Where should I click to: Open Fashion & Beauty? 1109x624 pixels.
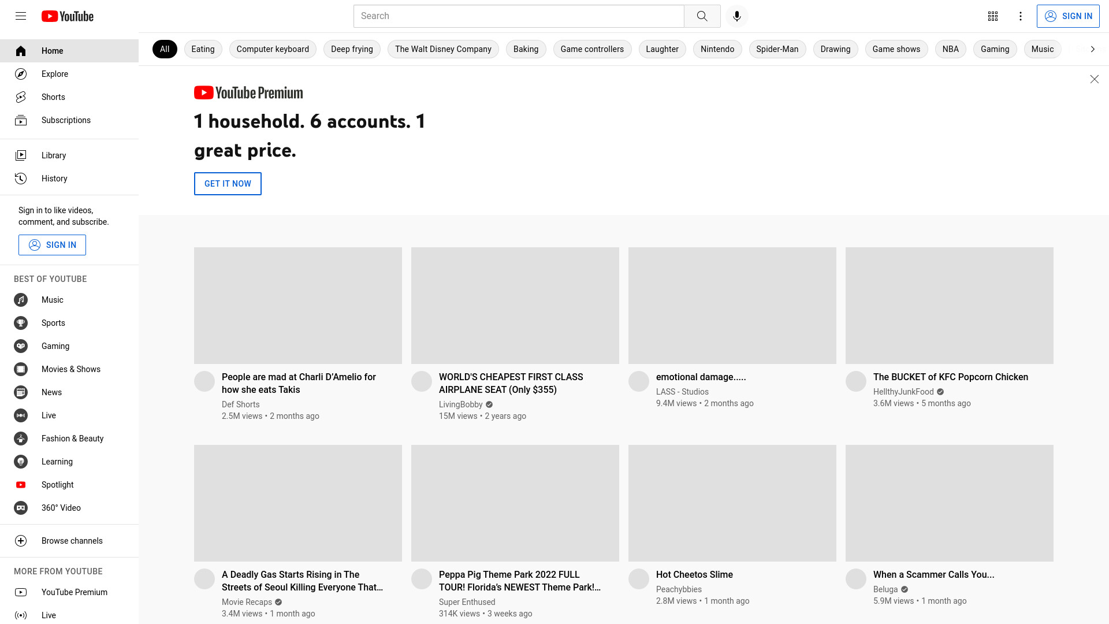click(69, 439)
